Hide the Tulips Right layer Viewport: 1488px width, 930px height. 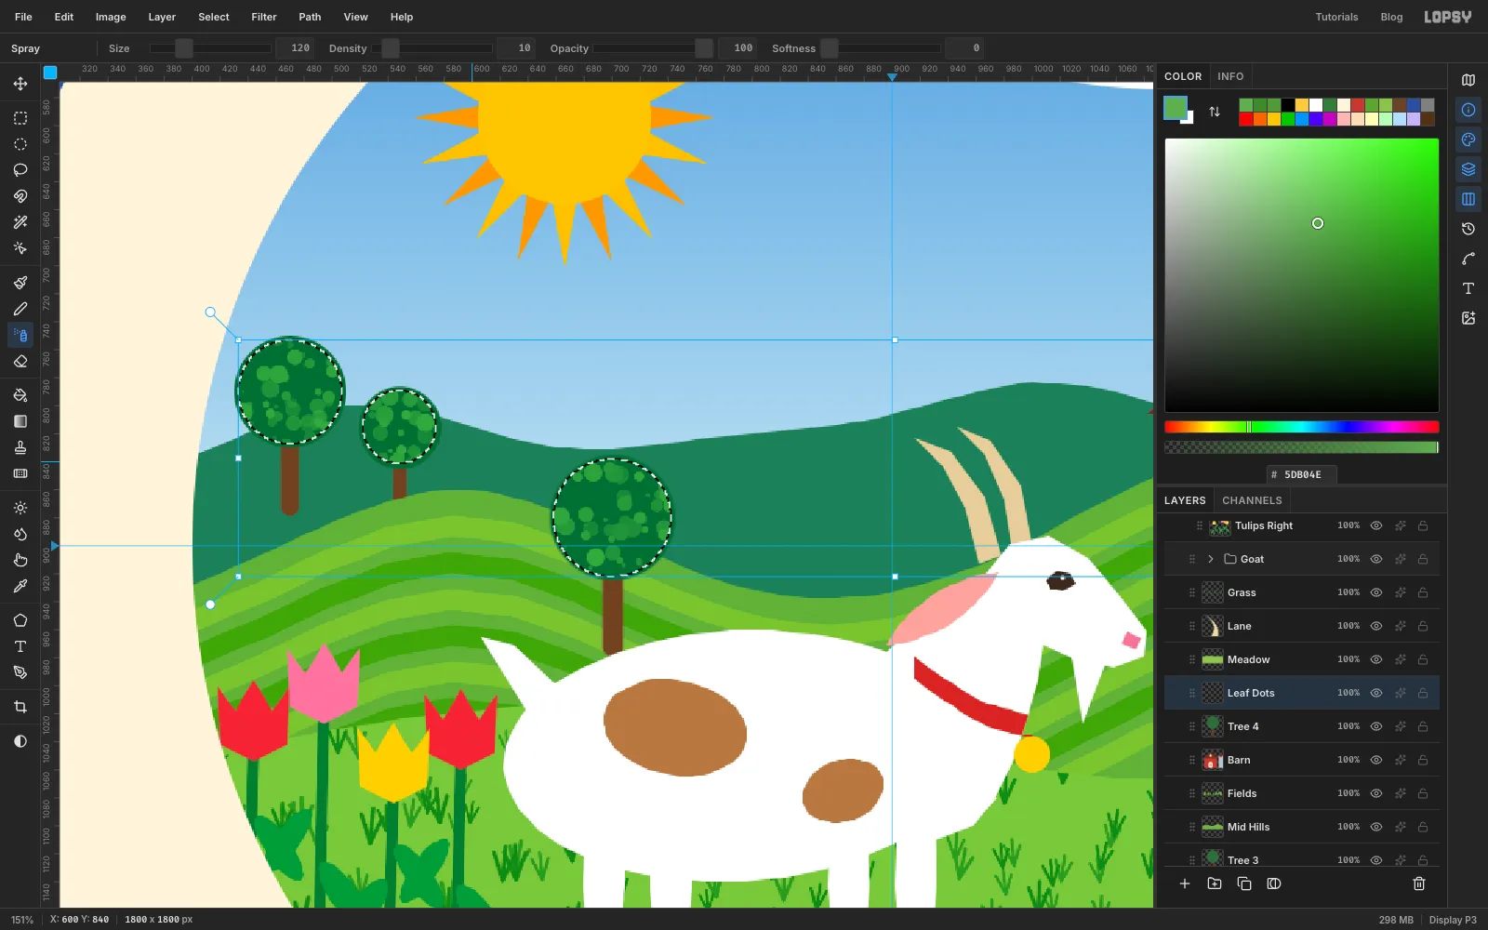coord(1376,525)
